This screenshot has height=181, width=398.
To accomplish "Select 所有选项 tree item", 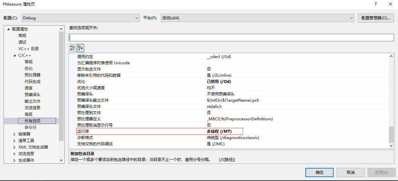I will [33, 121].
